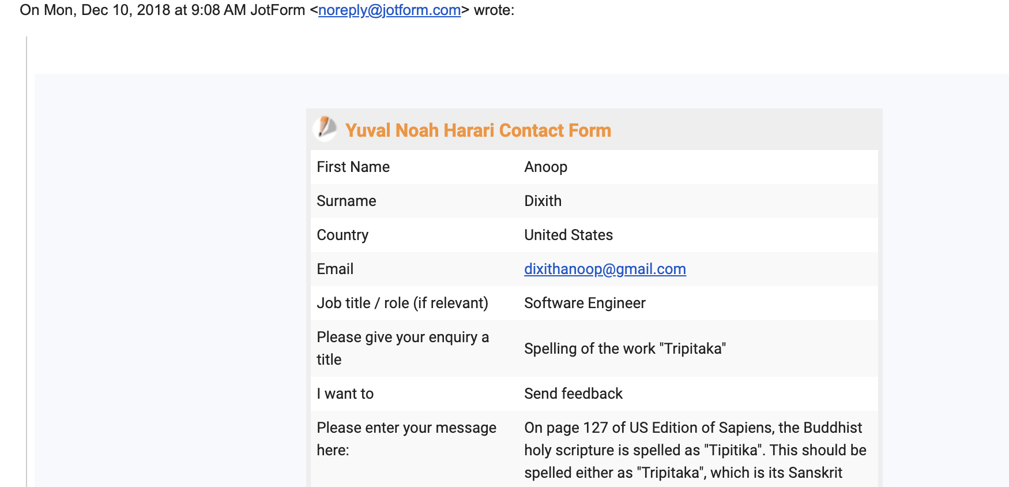The image size is (1009, 487).
Task: Select the Send feedback value
Action: click(x=573, y=394)
